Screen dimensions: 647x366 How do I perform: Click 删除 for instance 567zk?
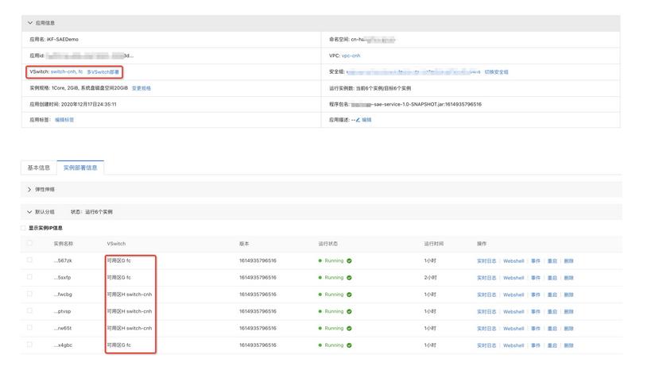pyautogui.click(x=568, y=261)
